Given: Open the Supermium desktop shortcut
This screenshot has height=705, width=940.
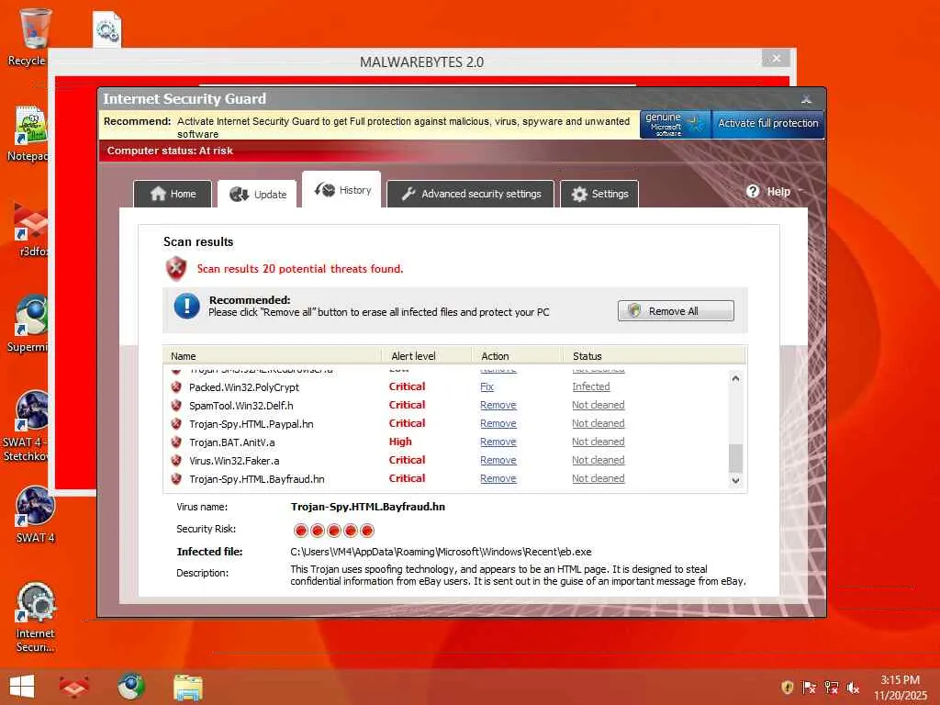Looking at the screenshot, I should pyautogui.click(x=28, y=324).
